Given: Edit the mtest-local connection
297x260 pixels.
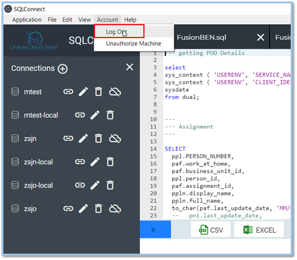Looking at the screenshot, I should (x=95, y=115).
